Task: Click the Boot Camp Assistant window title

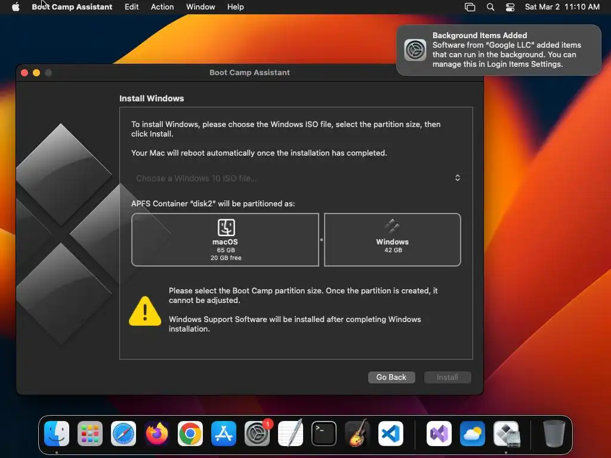Action: pyautogui.click(x=249, y=72)
